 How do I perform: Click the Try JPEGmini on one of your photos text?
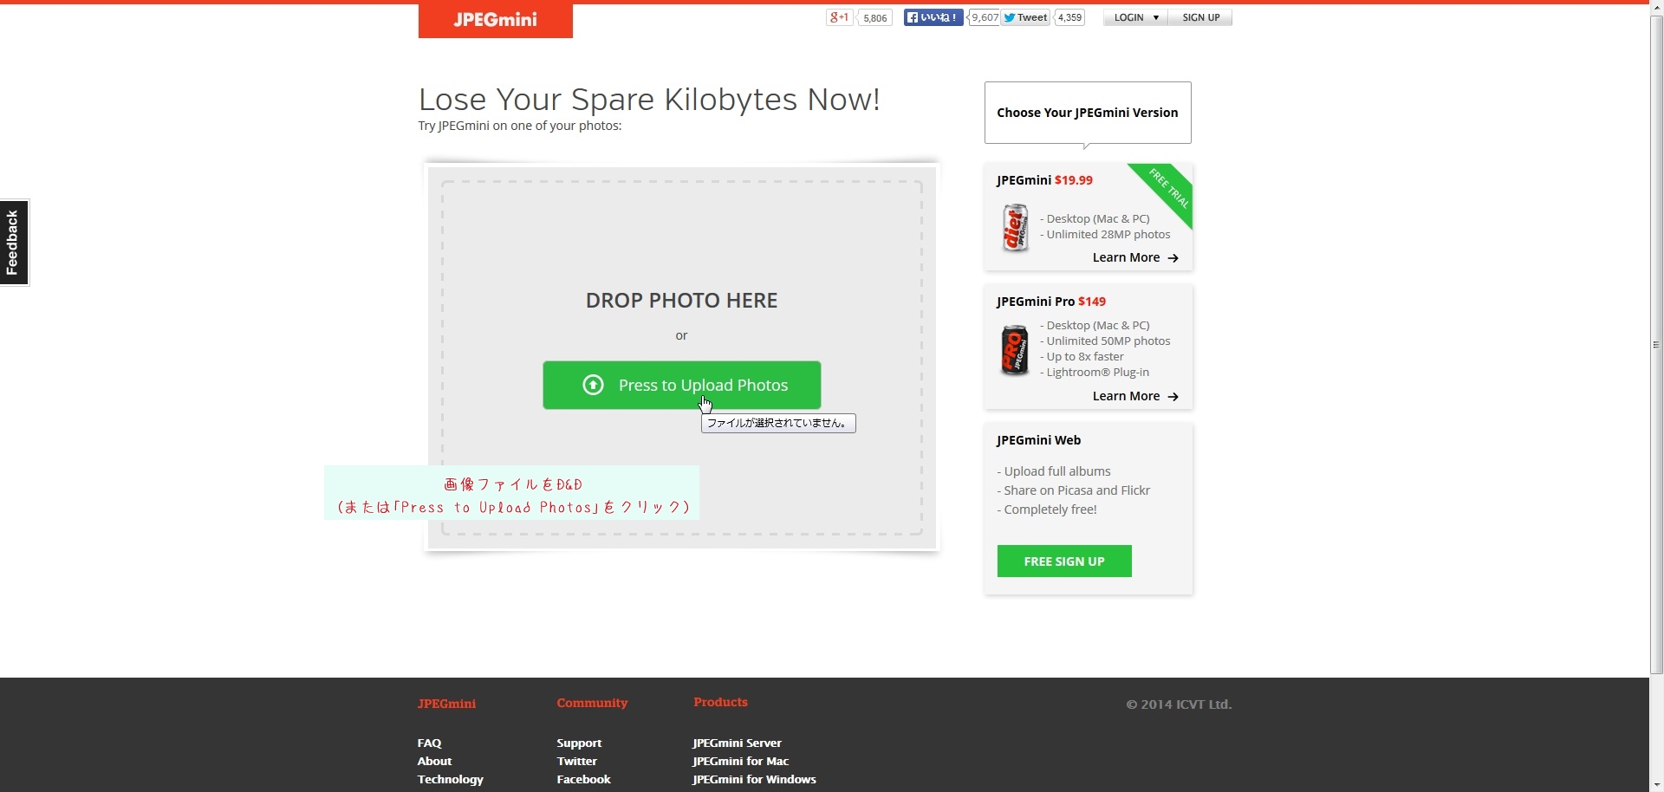click(520, 126)
